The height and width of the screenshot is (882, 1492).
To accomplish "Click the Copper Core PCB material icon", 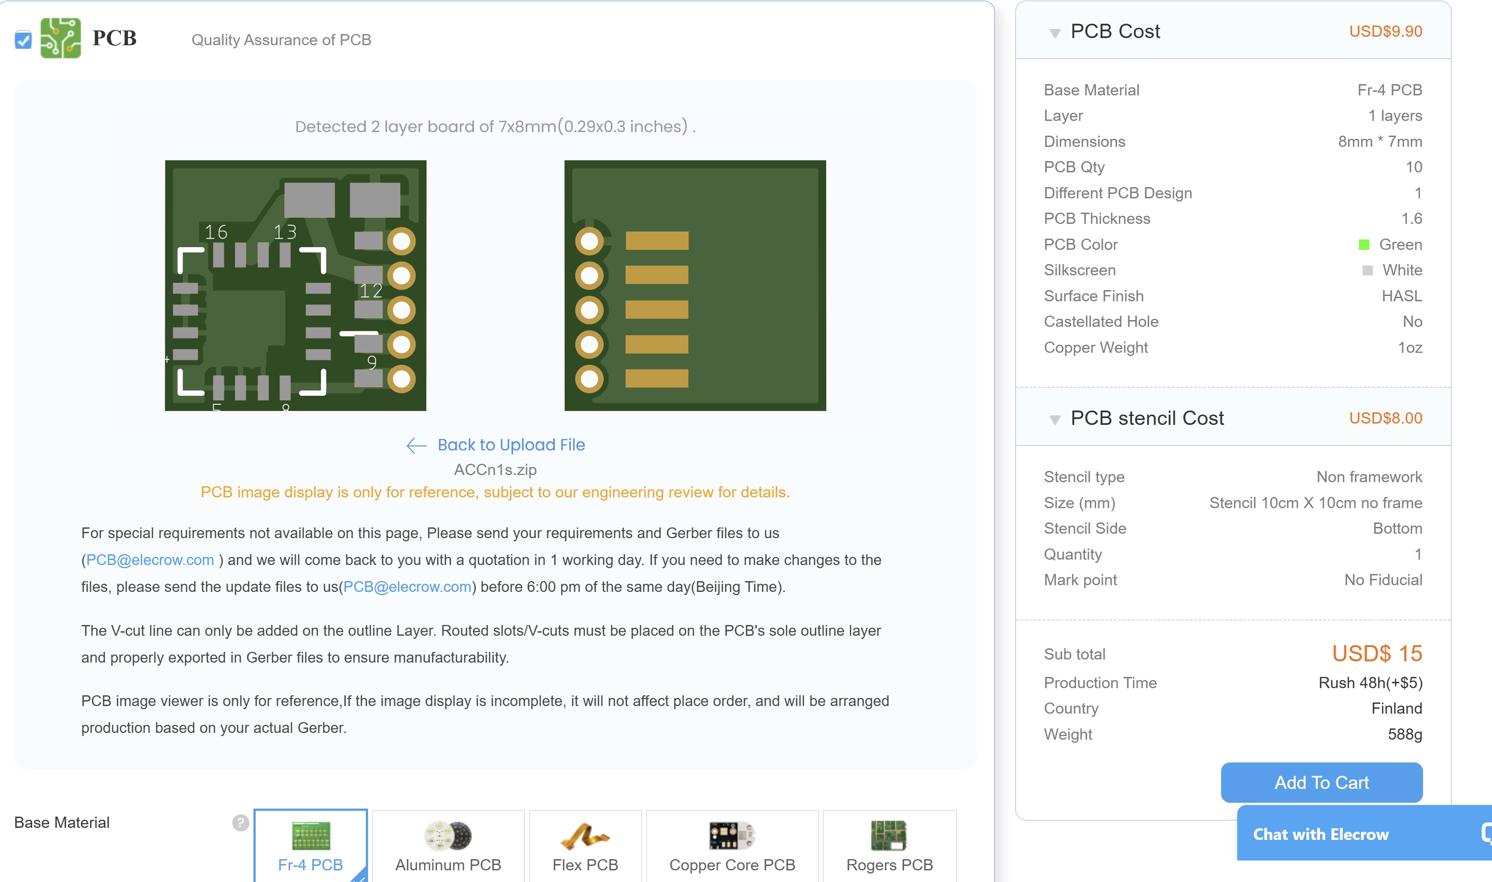I will point(732,835).
